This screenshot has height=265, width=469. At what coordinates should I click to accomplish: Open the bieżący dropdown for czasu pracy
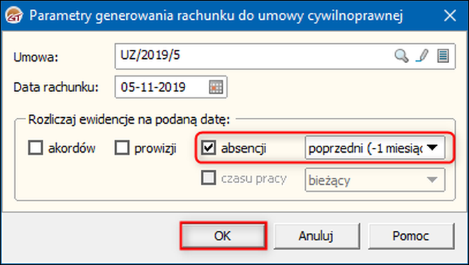coord(432,180)
